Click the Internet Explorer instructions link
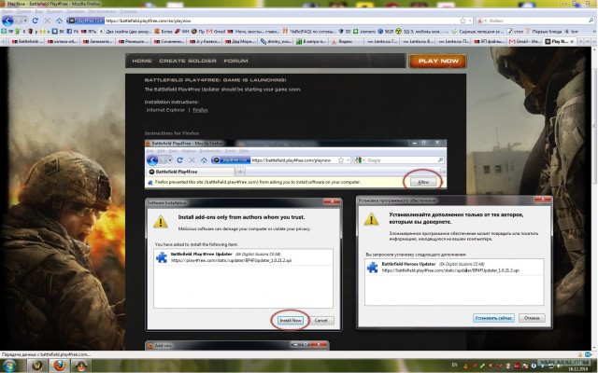 (x=165, y=110)
